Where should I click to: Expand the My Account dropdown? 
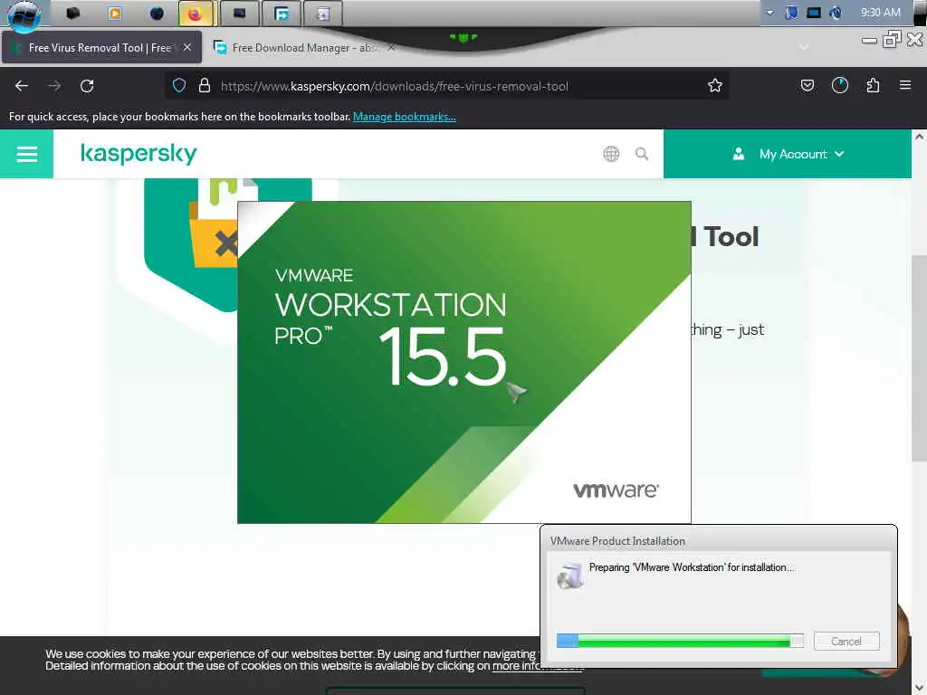pyautogui.click(x=788, y=154)
